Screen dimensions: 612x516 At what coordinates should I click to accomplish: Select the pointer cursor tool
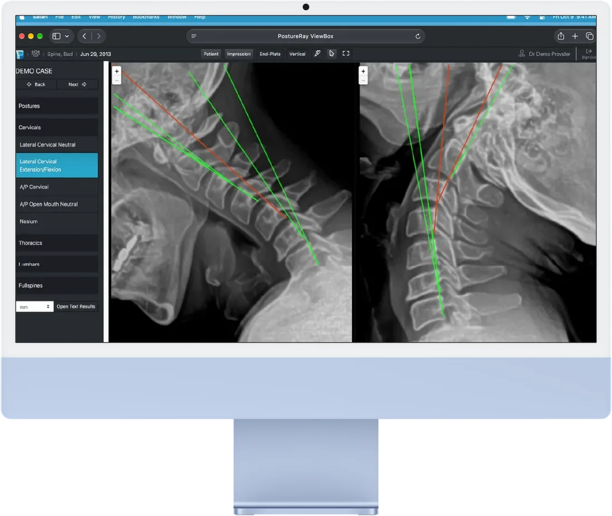click(x=332, y=53)
